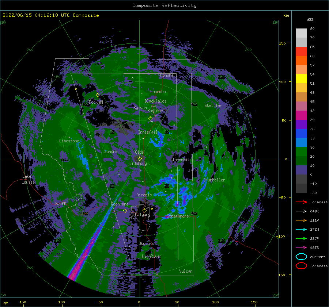
Task: Click the Sylvan label
Action: click(x=140, y=108)
